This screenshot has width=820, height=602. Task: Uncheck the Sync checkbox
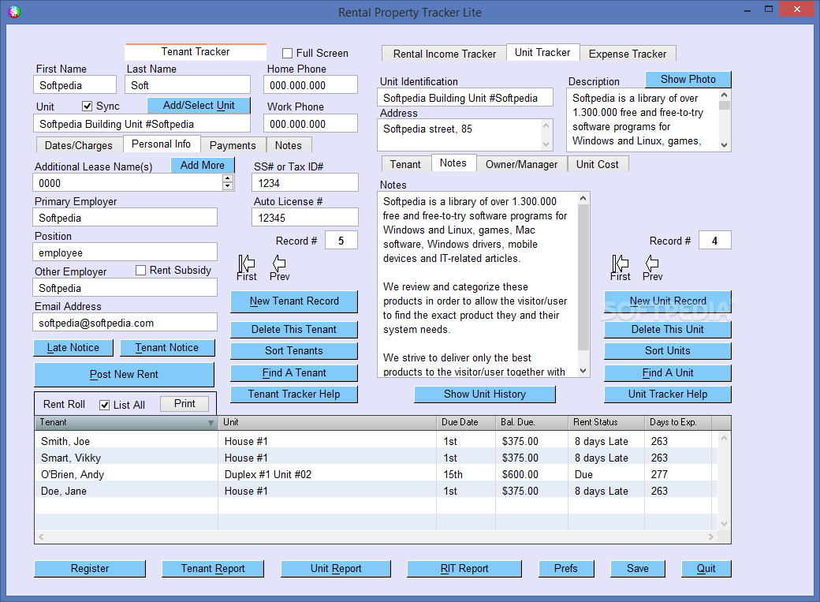click(88, 107)
